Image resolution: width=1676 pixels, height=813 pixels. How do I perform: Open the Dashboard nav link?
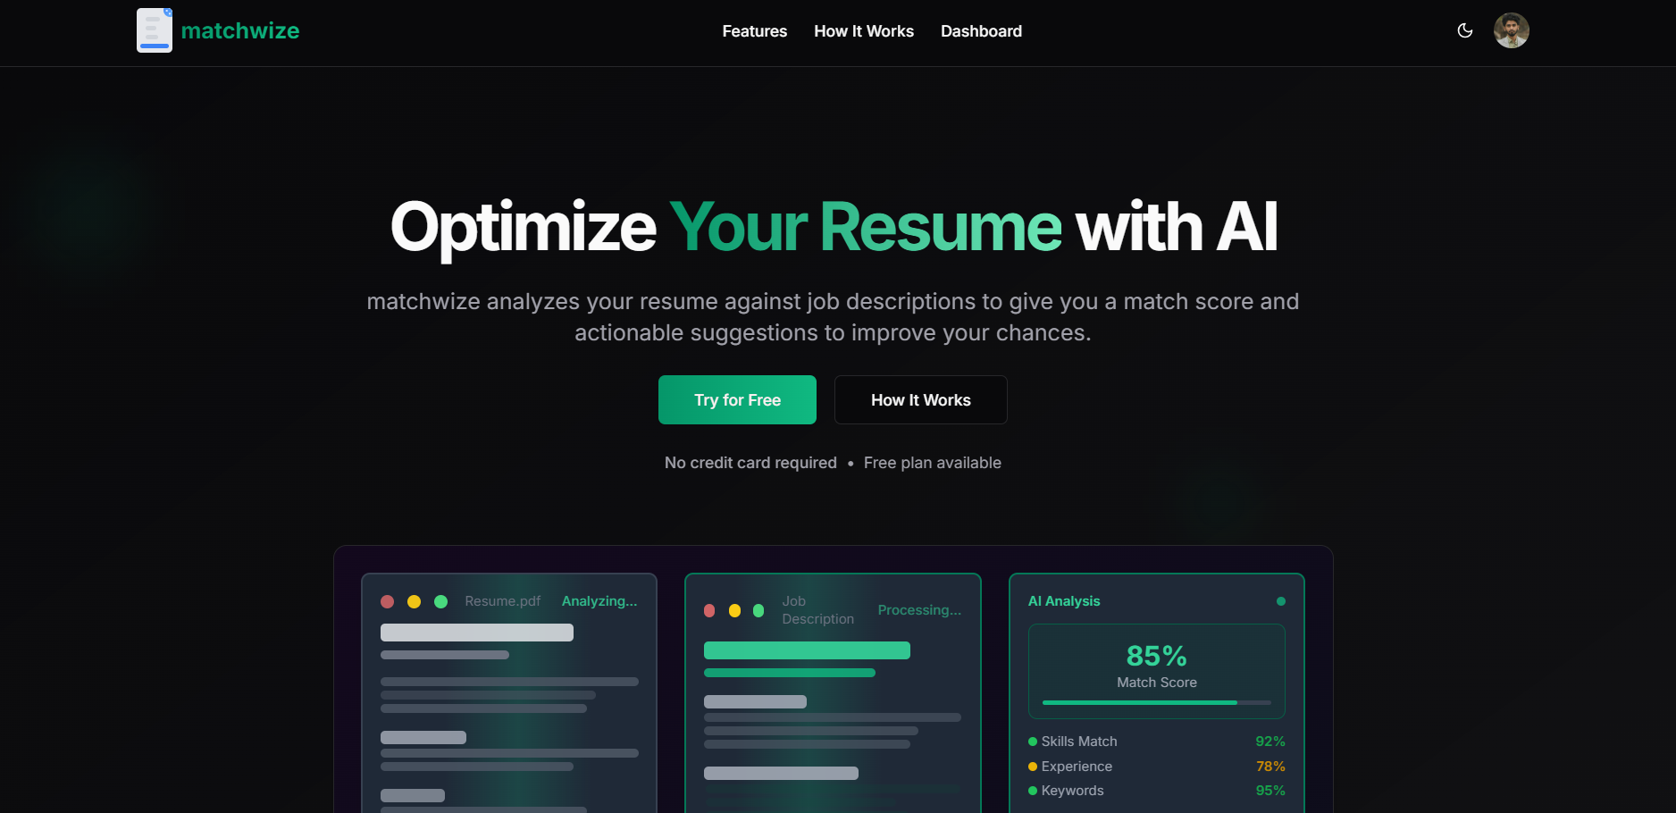click(x=980, y=31)
